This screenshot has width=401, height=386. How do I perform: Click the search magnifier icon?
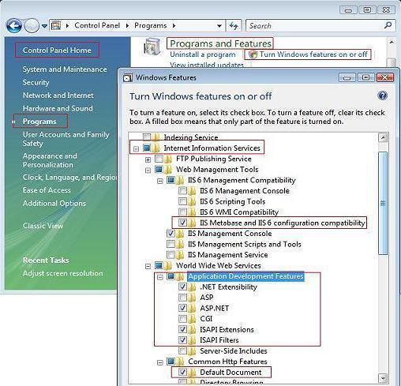[x=388, y=25]
